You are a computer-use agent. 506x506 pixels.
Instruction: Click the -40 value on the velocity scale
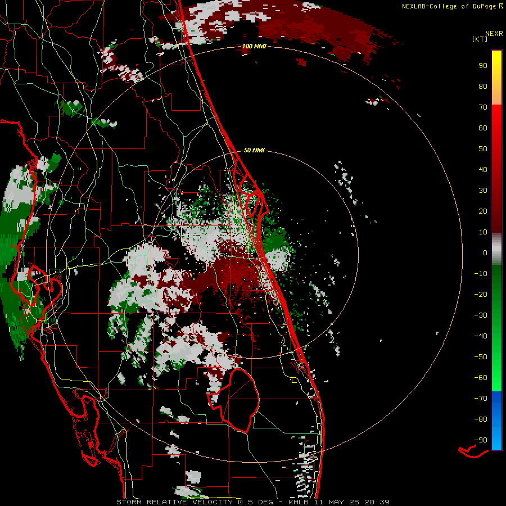tap(481, 336)
